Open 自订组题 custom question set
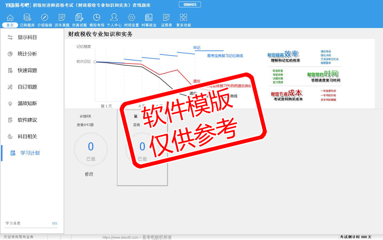This screenshot has height=240, width=383. (x=27, y=87)
